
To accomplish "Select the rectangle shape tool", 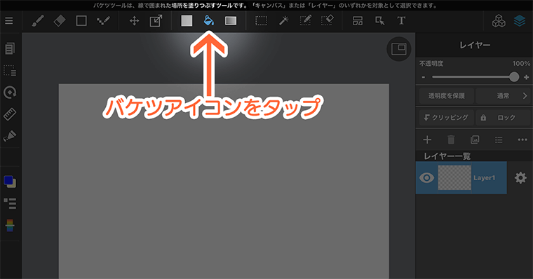I will (x=81, y=21).
